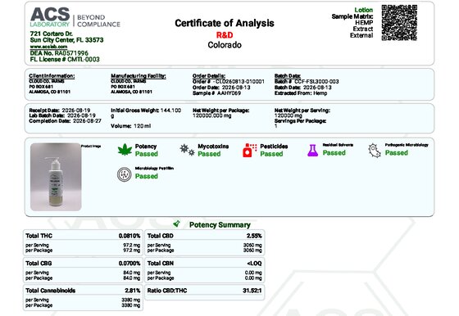Click the Microbiology Petrifilm dish icon

(125, 174)
